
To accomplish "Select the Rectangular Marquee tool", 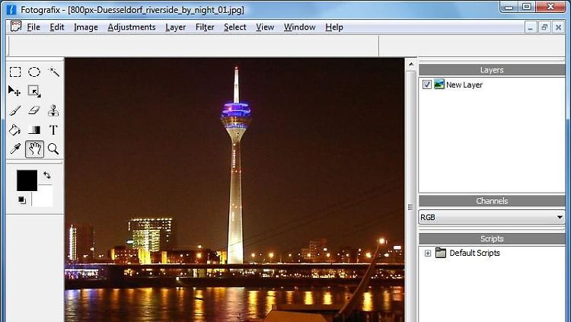I will [x=15, y=72].
